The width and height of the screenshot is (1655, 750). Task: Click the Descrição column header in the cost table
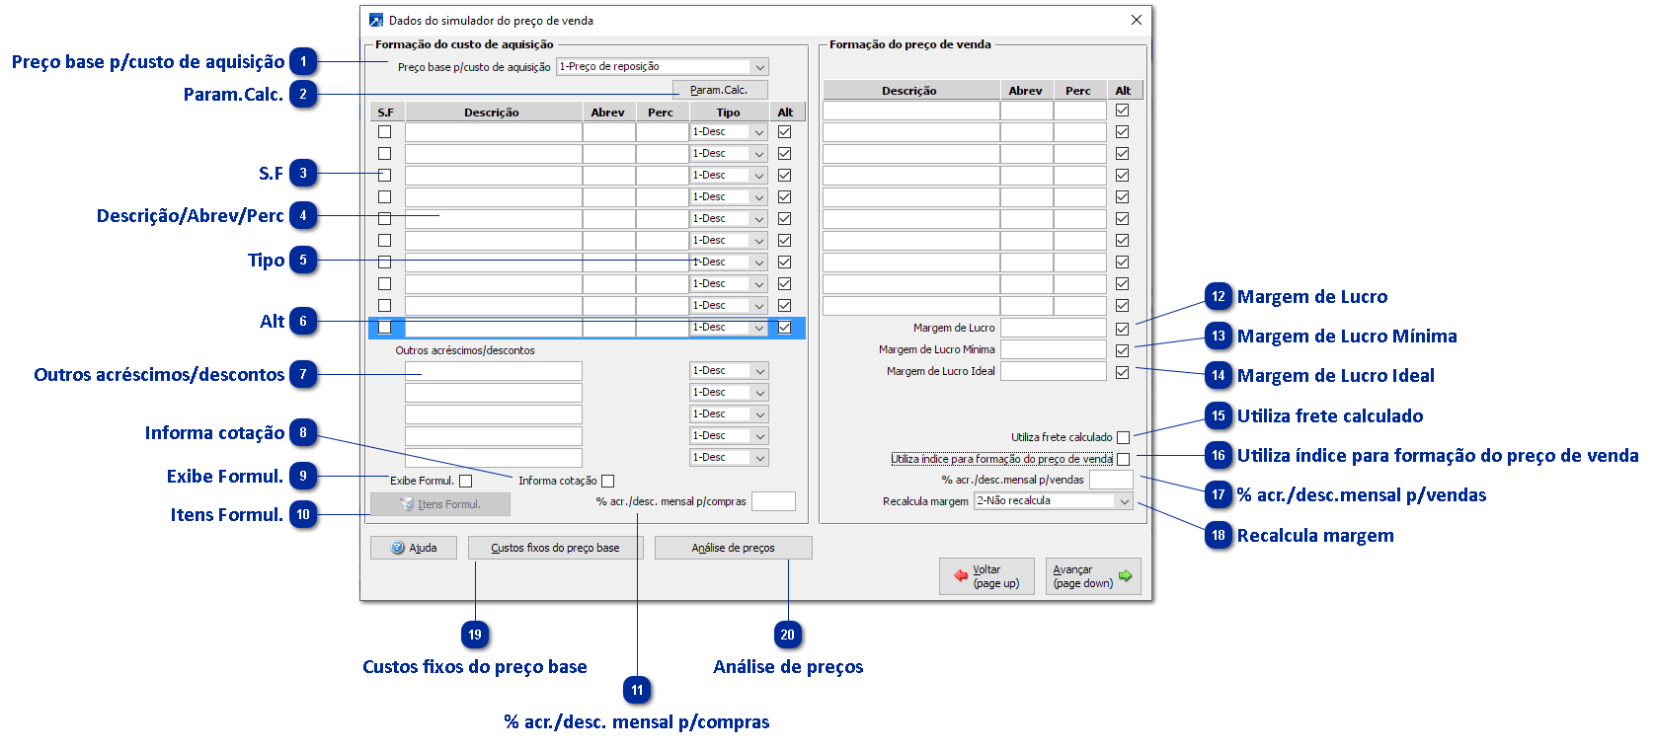492,112
